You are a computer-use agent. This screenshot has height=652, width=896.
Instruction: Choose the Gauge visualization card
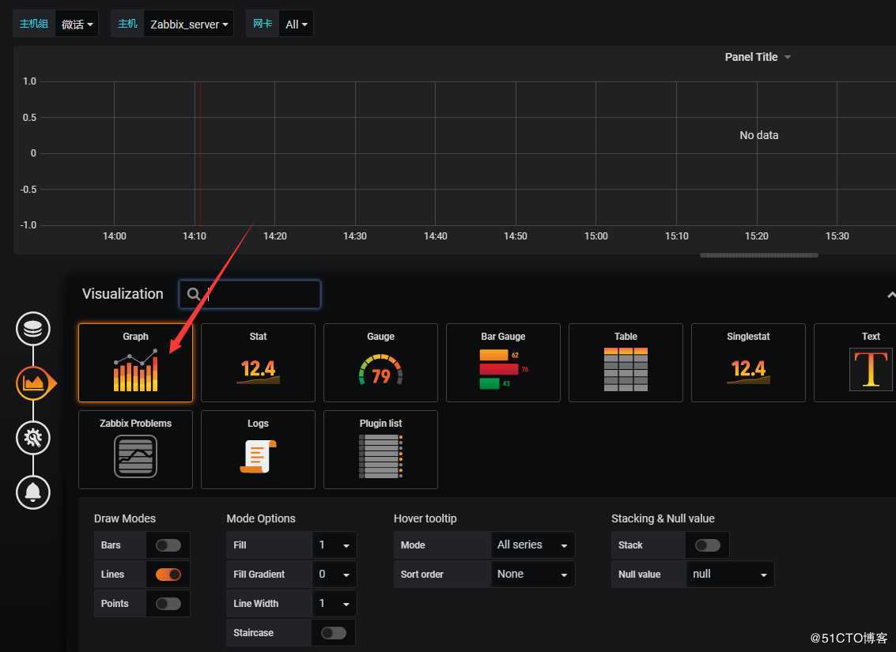coord(380,363)
